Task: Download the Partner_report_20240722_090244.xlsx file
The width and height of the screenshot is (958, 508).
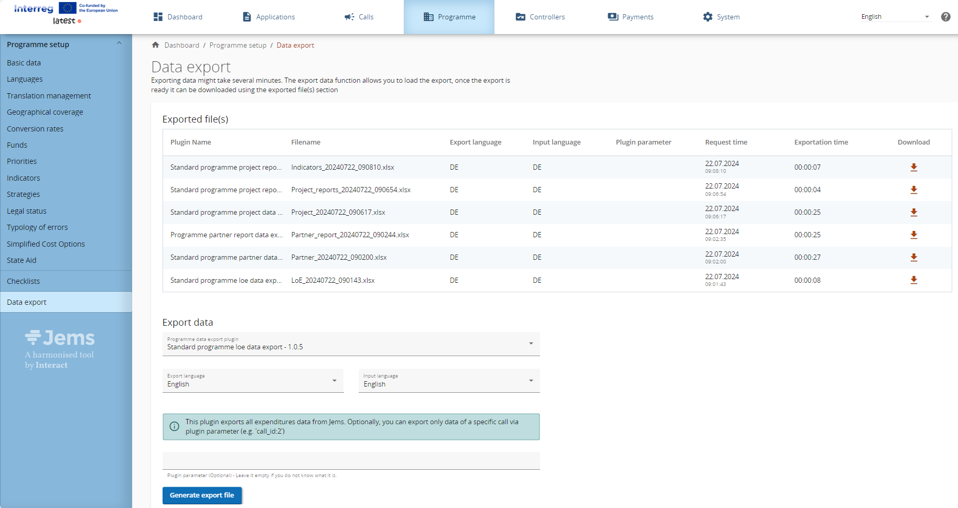Action: pyautogui.click(x=913, y=235)
